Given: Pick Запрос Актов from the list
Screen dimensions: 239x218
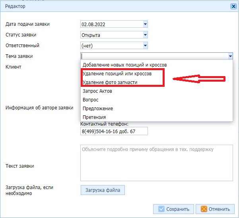Looking at the screenshot, I should pos(97,91).
